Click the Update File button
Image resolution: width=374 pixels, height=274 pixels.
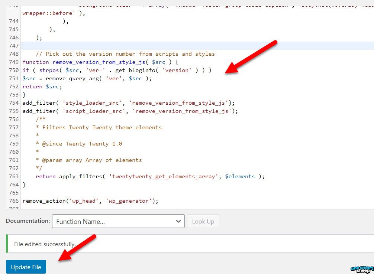coord(26,267)
